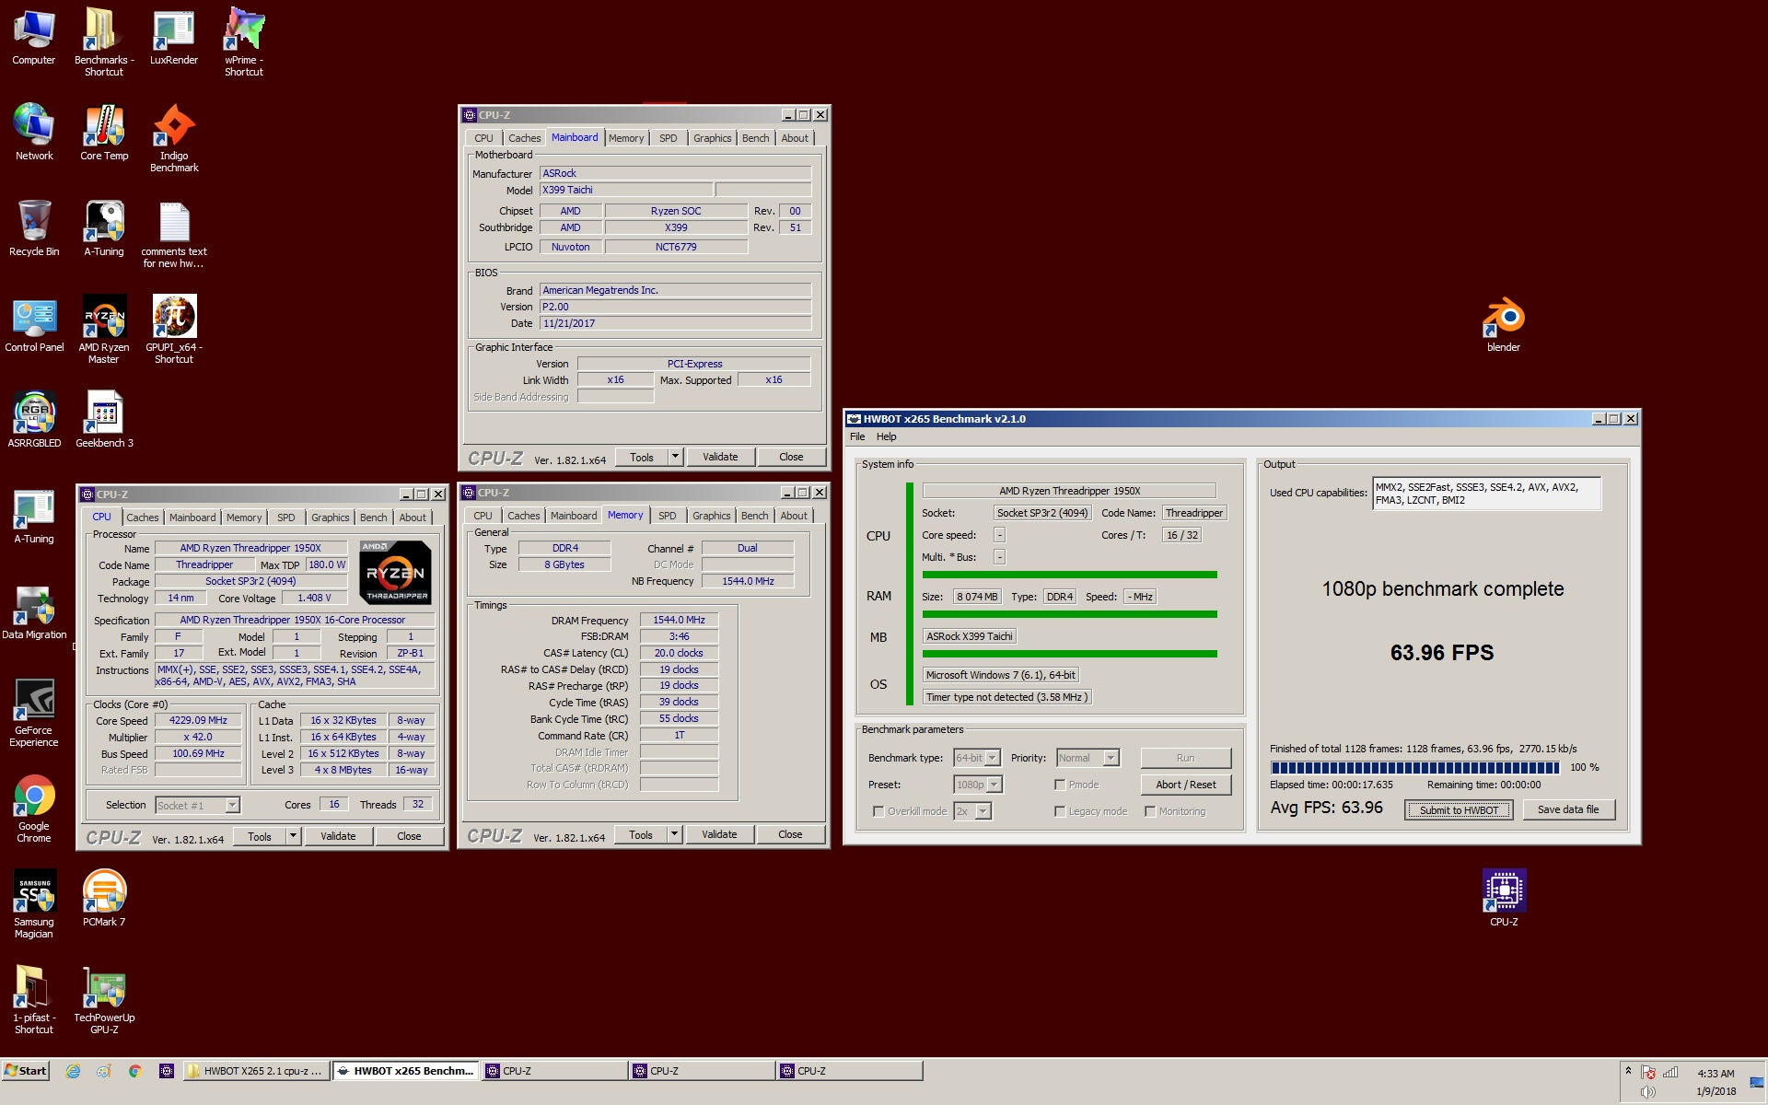The width and height of the screenshot is (1768, 1105).
Task: Open Help menu in HWBOT x265 Benchmark
Action: (886, 436)
